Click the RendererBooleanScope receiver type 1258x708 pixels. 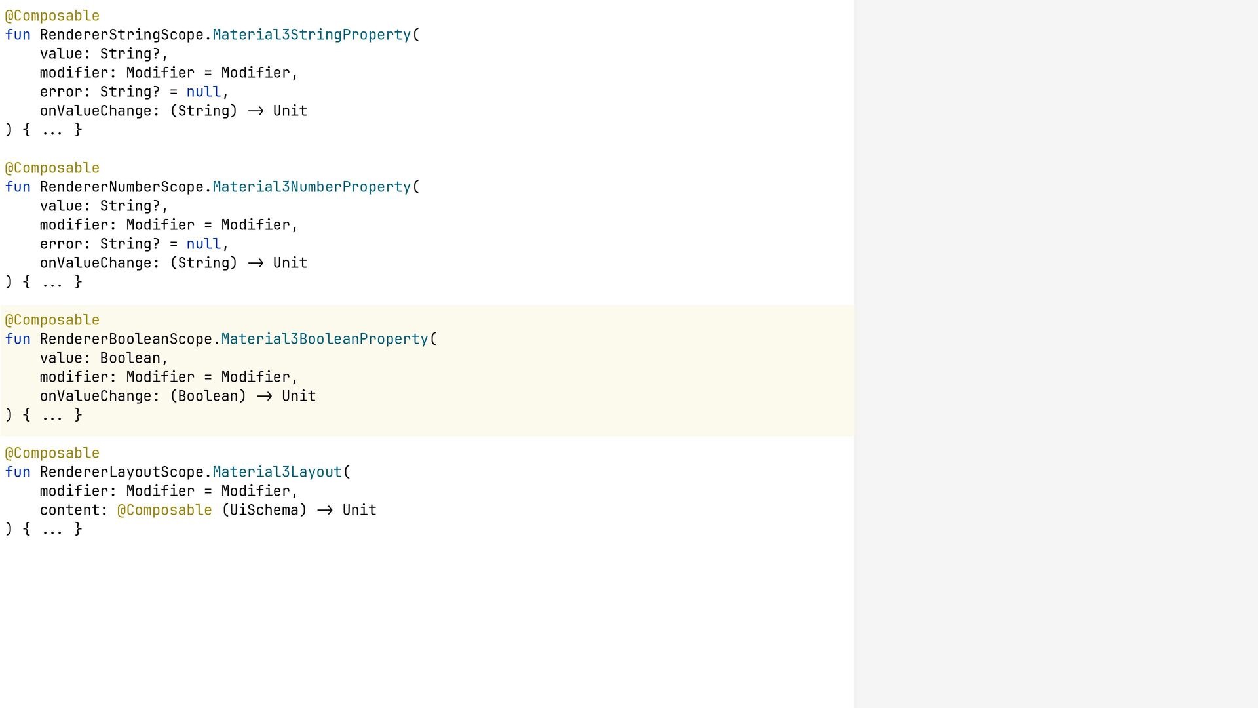coord(126,339)
